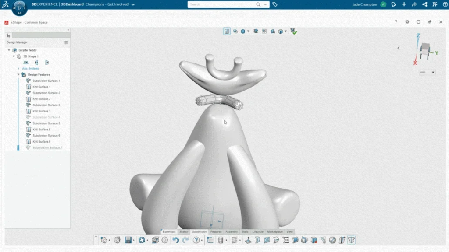Screen dimensions: 449x252
Task: Pin the xShape widget panel
Action: click(x=429, y=22)
